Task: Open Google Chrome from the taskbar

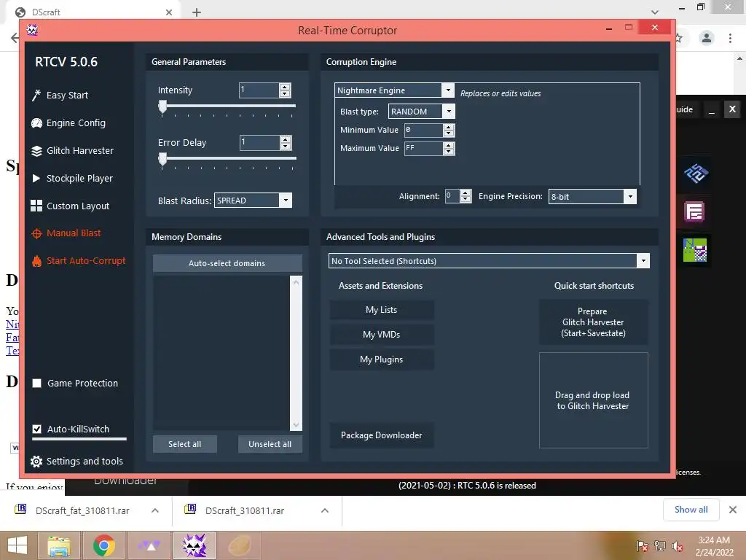Action: (103, 545)
